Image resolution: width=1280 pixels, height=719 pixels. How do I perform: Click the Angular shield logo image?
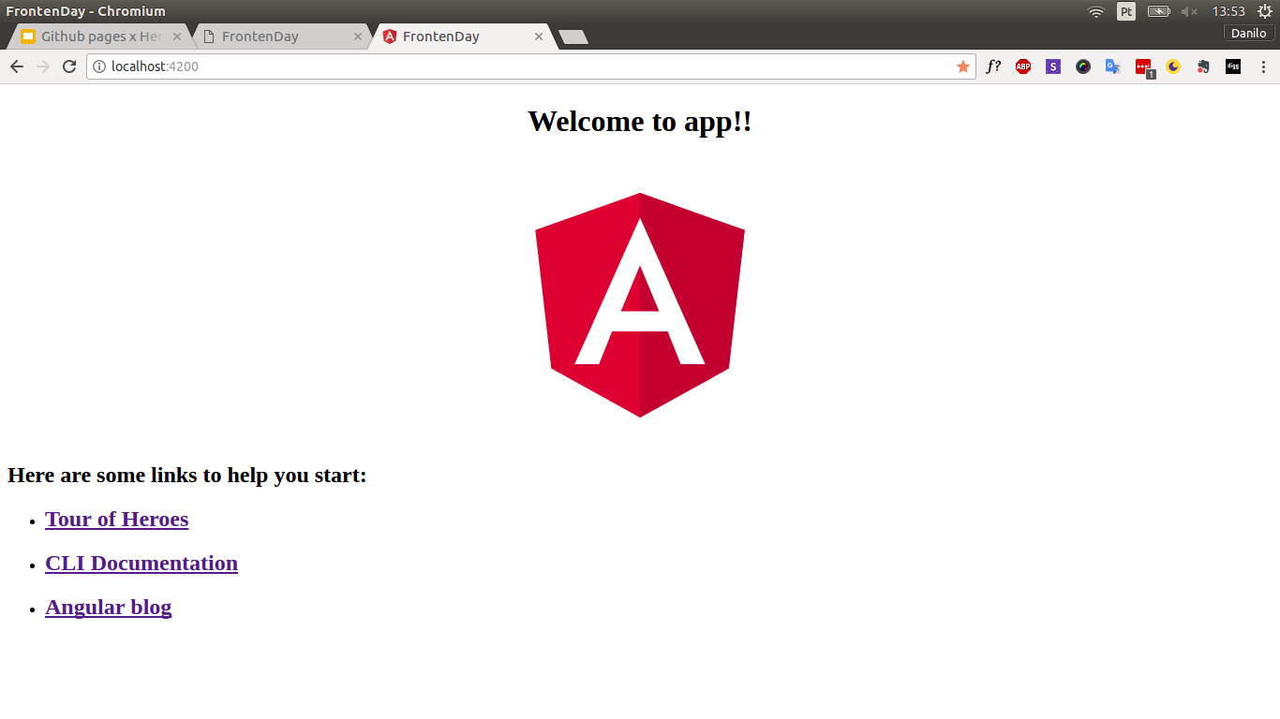pyautogui.click(x=640, y=305)
